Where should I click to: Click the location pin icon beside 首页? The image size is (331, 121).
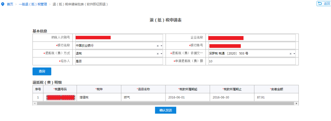point(3,4)
